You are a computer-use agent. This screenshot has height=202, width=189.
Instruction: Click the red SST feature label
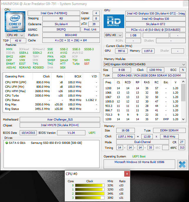(87, 64)
